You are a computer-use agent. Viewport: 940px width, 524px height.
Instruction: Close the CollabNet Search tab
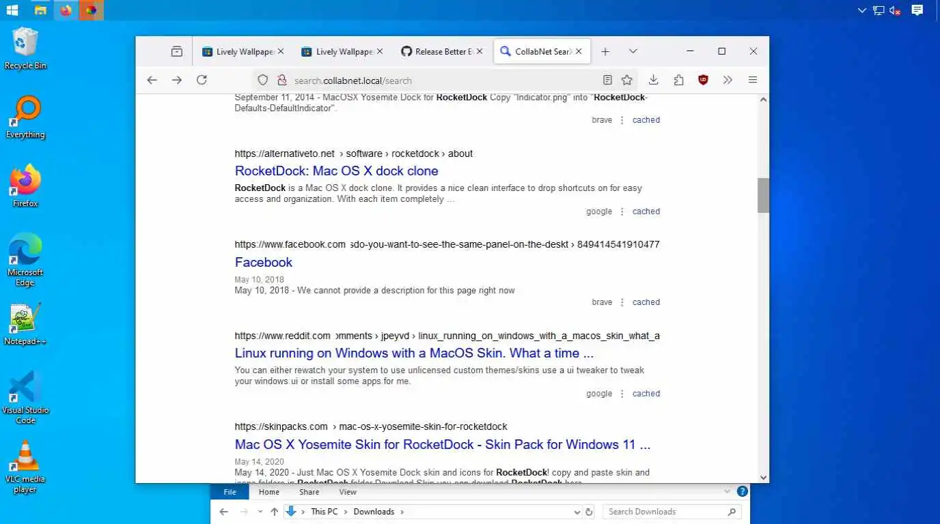coord(579,51)
